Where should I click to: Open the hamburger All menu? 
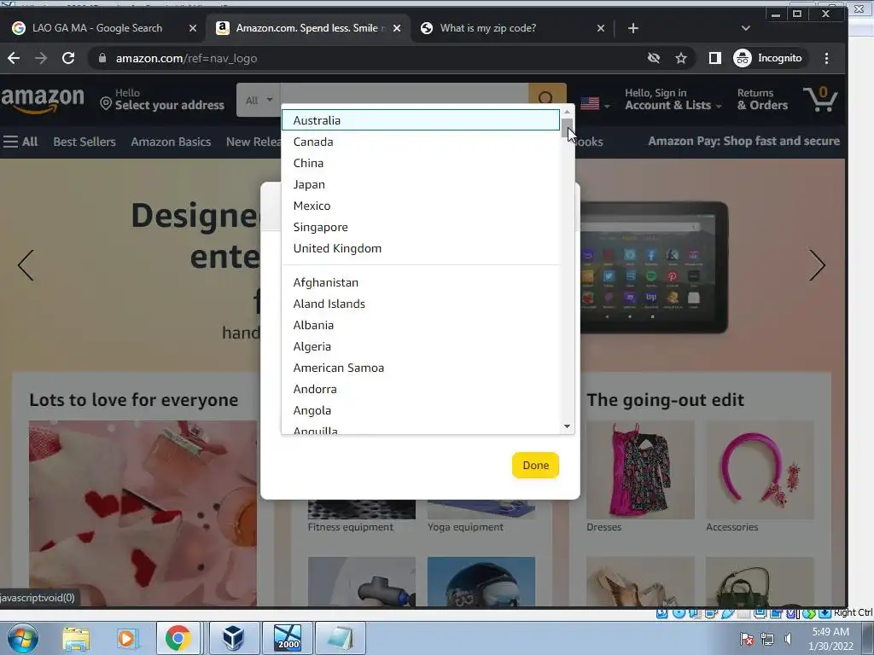pos(20,142)
